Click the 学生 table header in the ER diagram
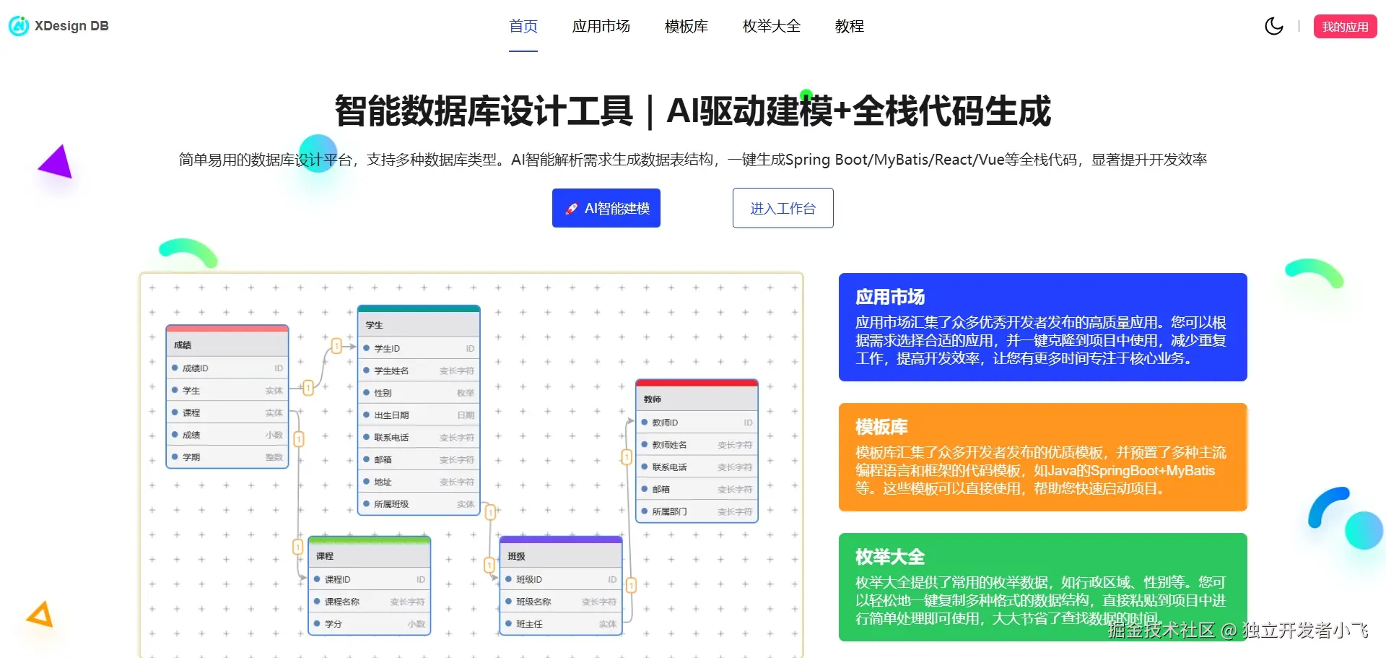 pos(419,324)
